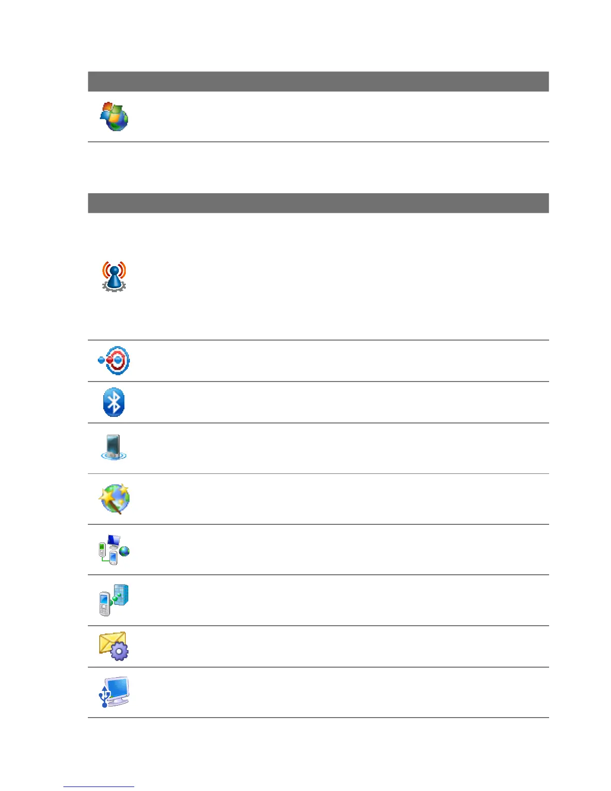Click the blank row area beside envelope icon
This screenshot has width=611, height=791.
[339, 647]
